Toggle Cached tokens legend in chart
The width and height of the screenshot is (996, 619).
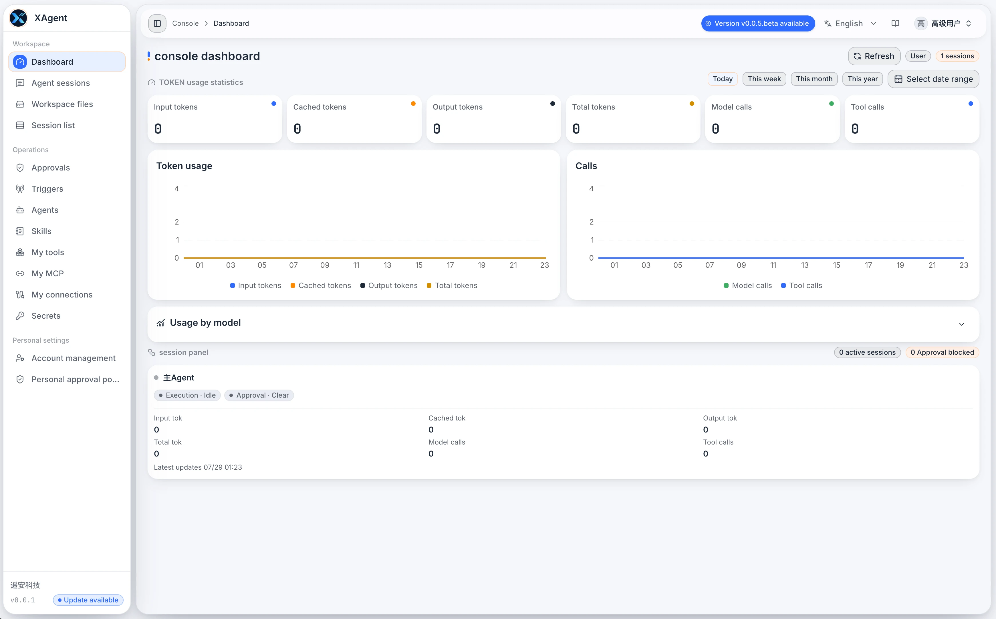[x=321, y=286]
